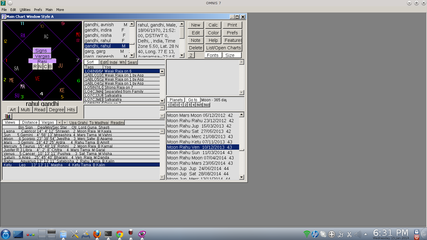Click the Calc button

[x=213, y=25]
